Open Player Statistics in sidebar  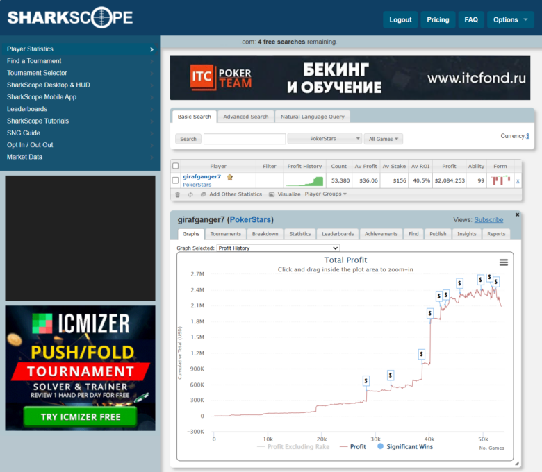pos(80,49)
